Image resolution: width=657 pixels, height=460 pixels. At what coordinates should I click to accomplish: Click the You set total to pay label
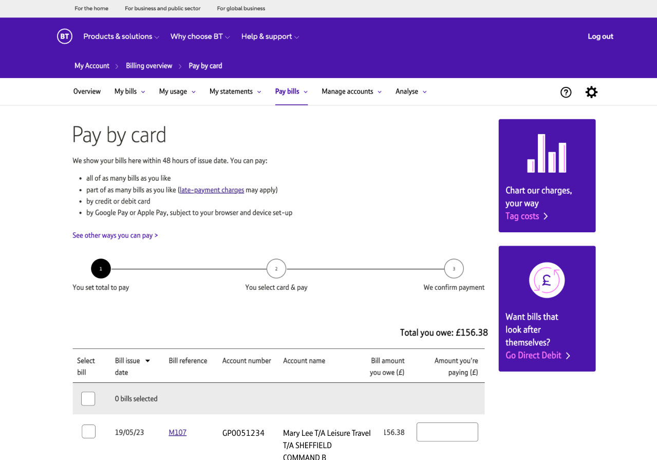click(101, 288)
